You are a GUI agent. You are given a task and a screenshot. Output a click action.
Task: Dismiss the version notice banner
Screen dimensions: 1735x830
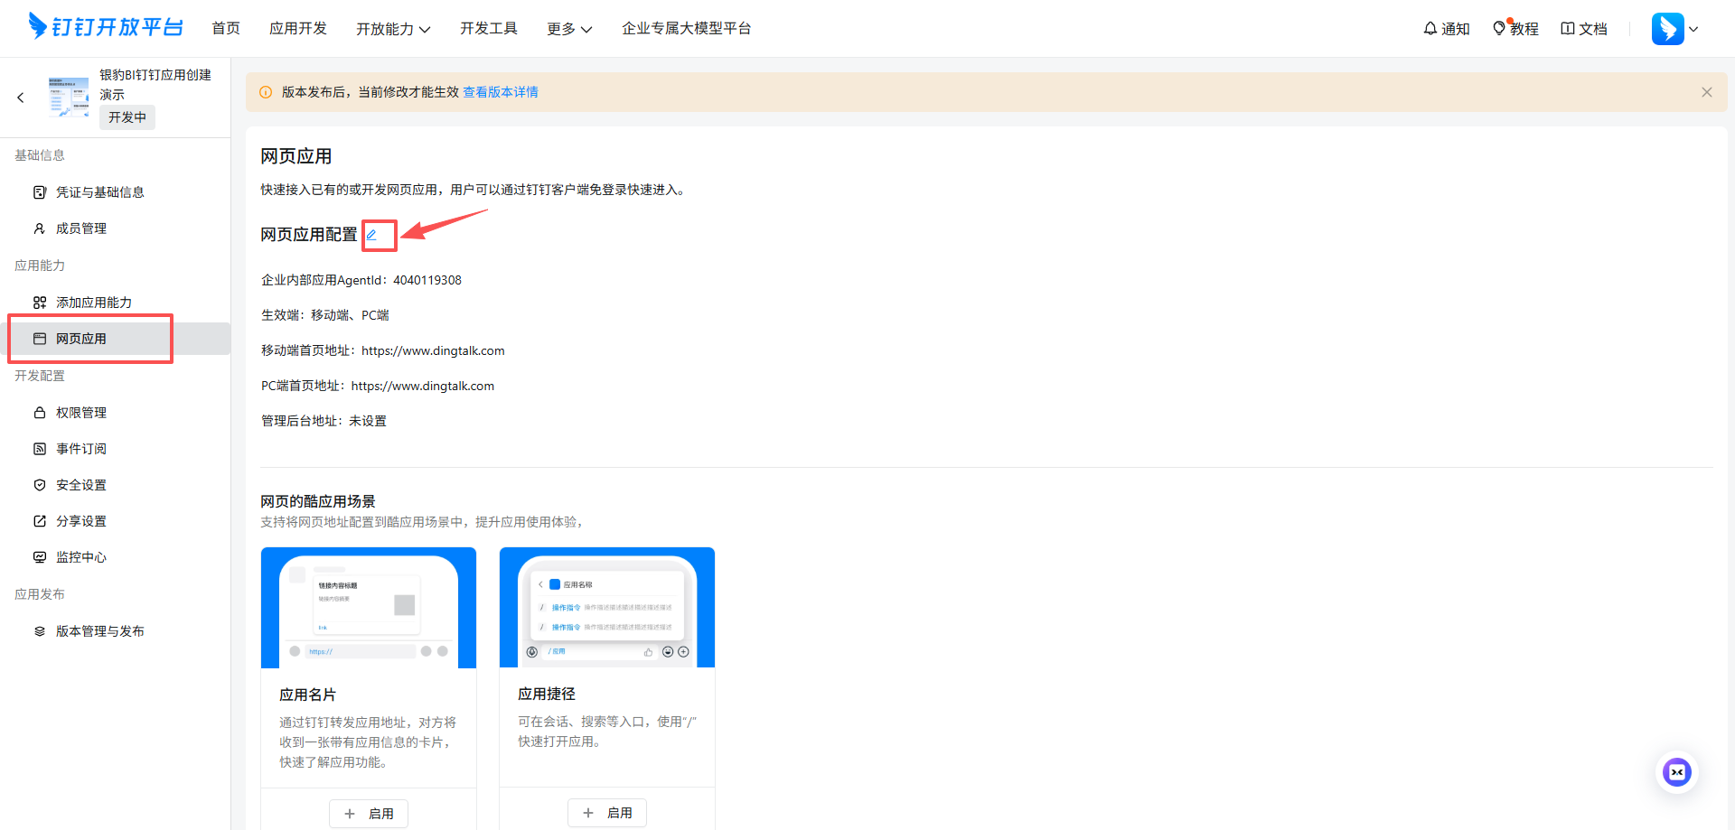pyautogui.click(x=1706, y=91)
